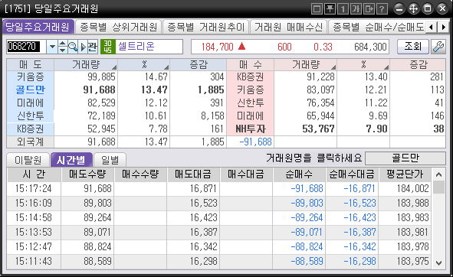Toggle the pin (푸) title bar icon
Image resolution: width=453 pixels, height=277 pixels.
point(330,9)
